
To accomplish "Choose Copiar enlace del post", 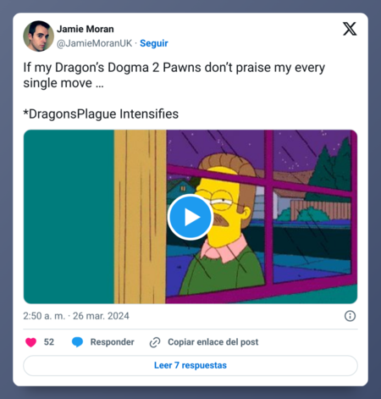I will click(213, 342).
